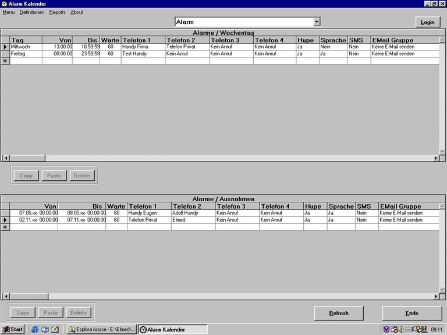447x335 pixels.
Task: Click the Ende button to exit
Action: [x=411, y=313]
